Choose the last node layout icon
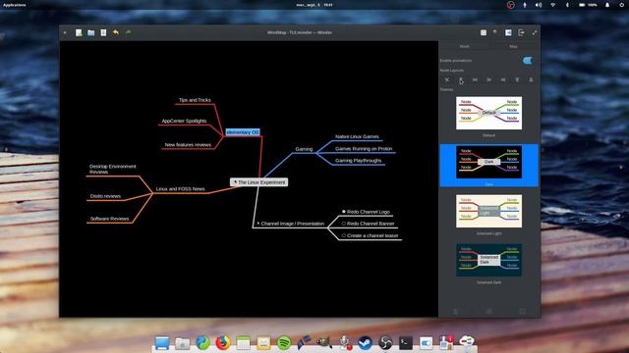629x353 pixels. [531, 79]
